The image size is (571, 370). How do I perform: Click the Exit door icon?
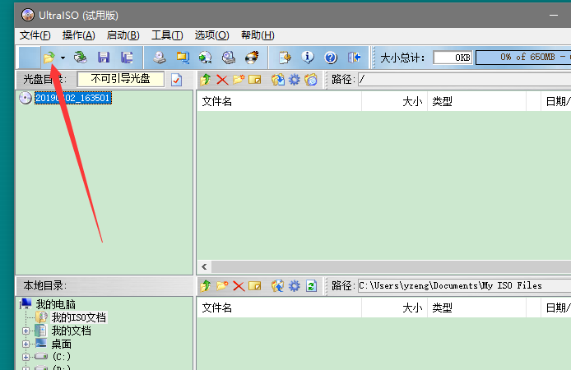point(354,58)
